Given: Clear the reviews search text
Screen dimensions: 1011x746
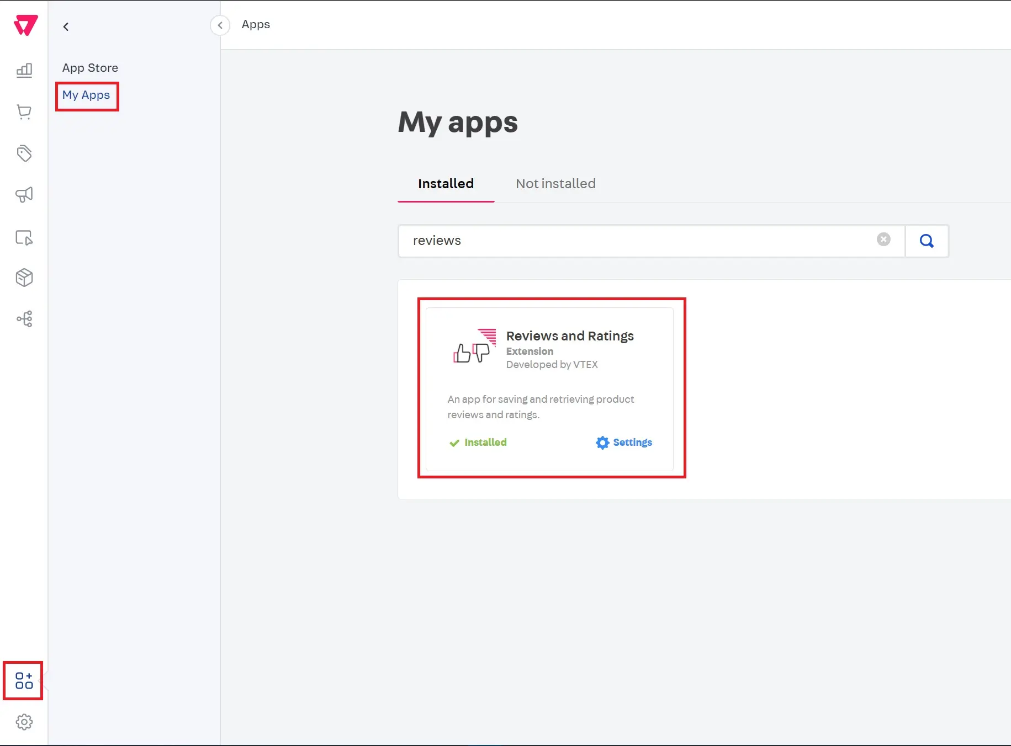Looking at the screenshot, I should [883, 239].
